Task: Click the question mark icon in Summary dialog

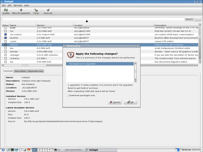Action: click(x=70, y=55)
